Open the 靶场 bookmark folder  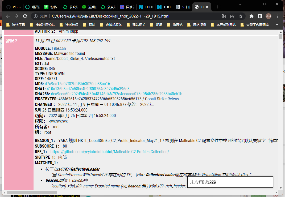[156, 25]
